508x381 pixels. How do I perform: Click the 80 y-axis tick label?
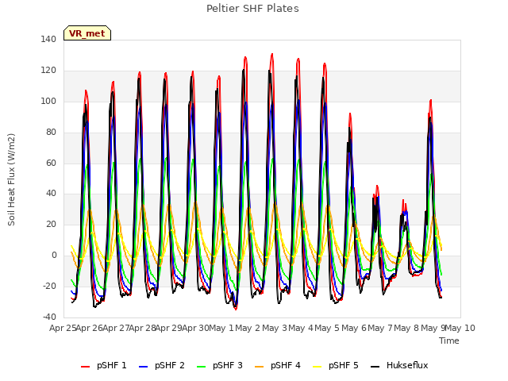(x=51, y=133)
